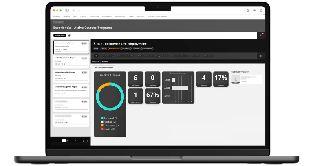Screen dimensions: 313x166
Task: Open the Appointments menu item
Action: click(120, 17)
